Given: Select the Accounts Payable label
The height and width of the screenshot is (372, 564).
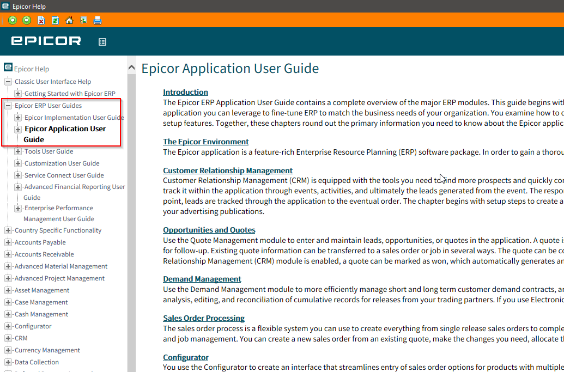Looking at the screenshot, I should point(40,242).
